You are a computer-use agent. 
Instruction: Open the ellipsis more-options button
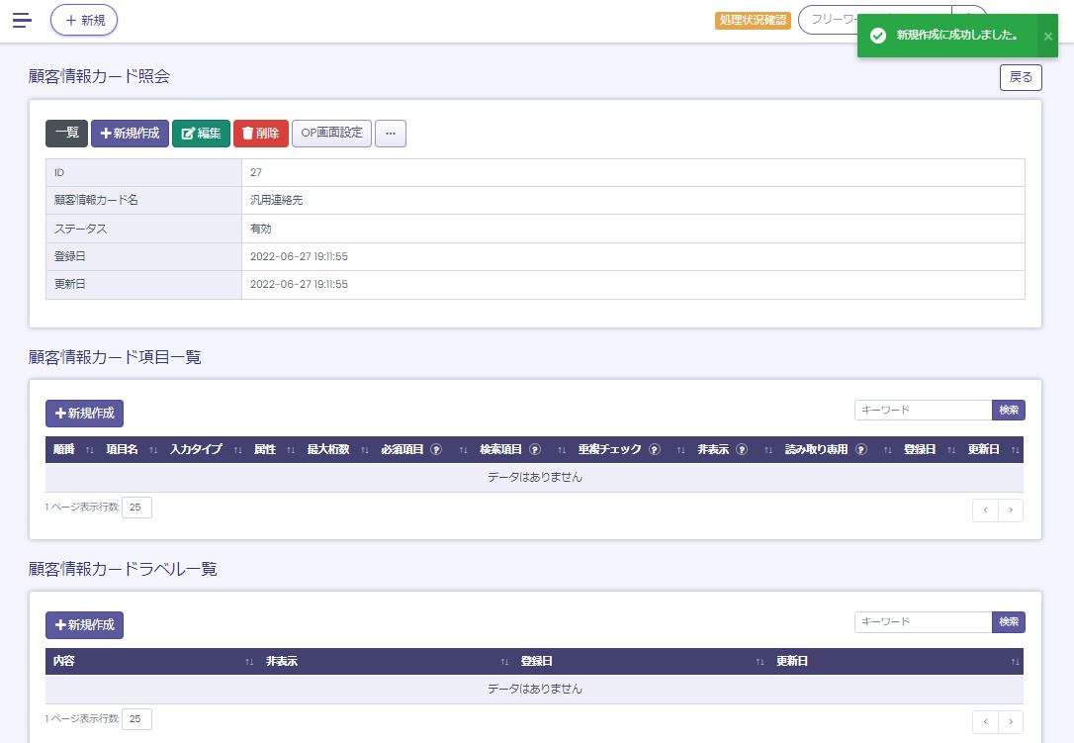coord(391,134)
